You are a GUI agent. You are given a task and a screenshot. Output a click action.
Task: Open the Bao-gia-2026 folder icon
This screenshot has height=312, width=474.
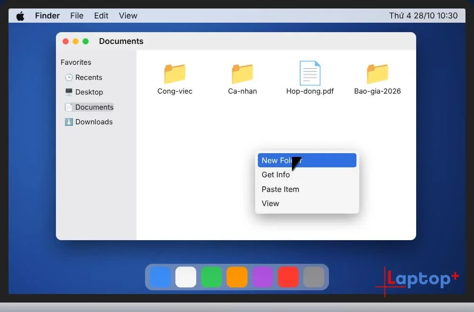(377, 74)
